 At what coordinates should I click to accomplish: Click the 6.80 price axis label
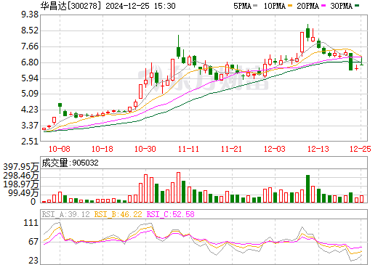point(30,62)
